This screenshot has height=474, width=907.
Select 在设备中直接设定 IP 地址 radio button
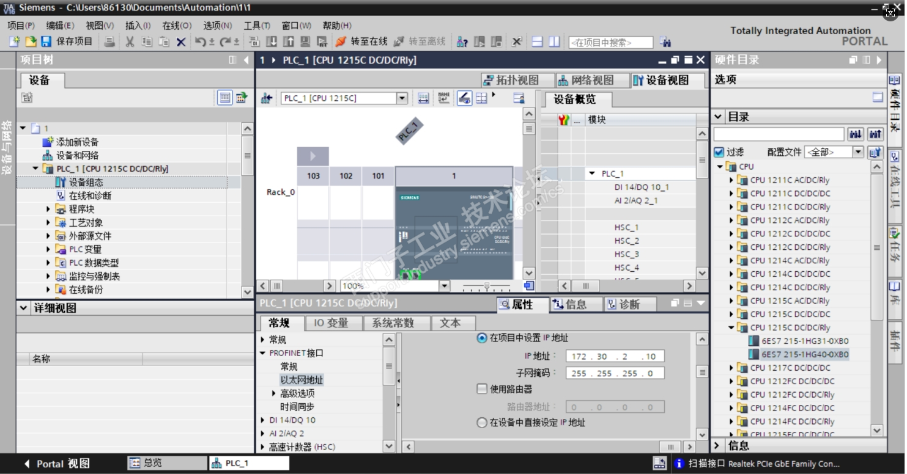pos(482,423)
